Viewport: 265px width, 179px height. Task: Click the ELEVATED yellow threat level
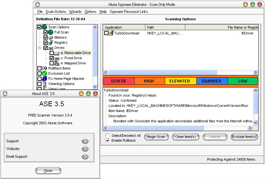tap(181, 81)
